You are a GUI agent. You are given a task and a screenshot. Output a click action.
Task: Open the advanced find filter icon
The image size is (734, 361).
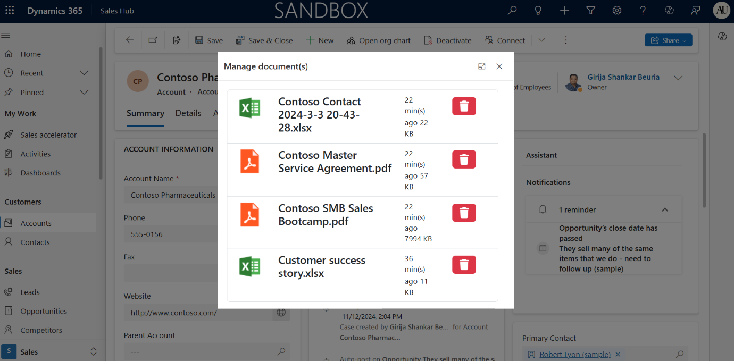pos(590,11)
